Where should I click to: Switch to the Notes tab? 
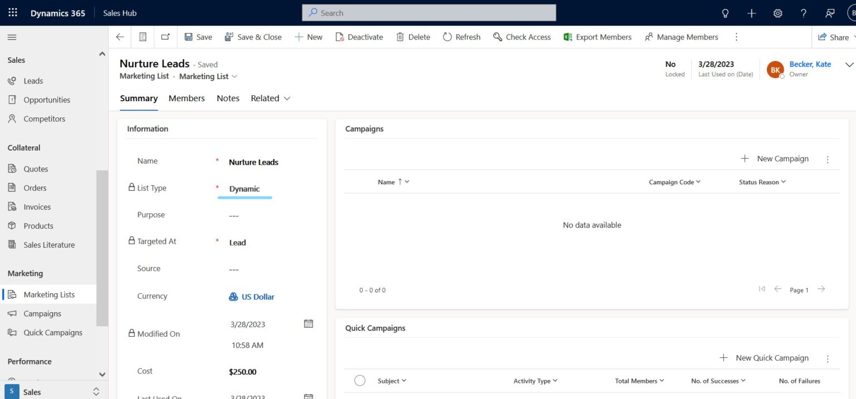[228, 98]
